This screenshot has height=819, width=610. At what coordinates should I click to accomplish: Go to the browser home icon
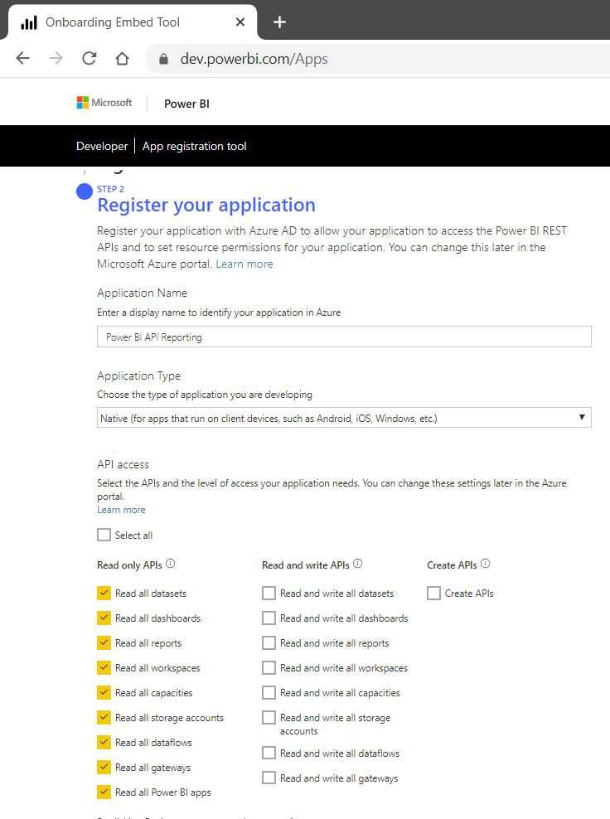122,58
